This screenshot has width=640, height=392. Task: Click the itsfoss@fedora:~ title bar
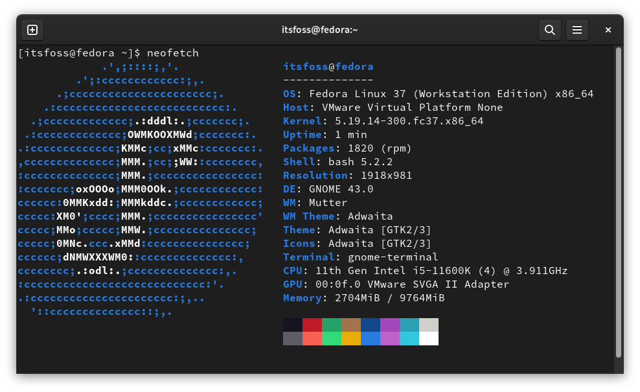pos(320,30)
